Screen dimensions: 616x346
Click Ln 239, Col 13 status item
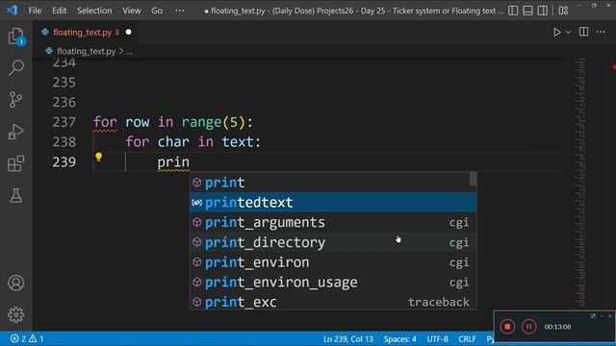(x=348, y=339)
